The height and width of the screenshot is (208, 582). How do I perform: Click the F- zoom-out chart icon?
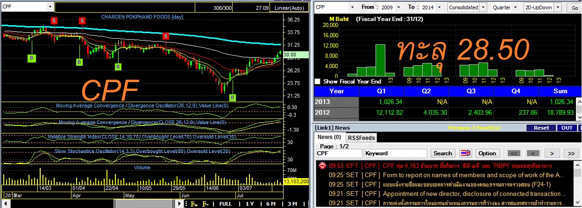205,204
